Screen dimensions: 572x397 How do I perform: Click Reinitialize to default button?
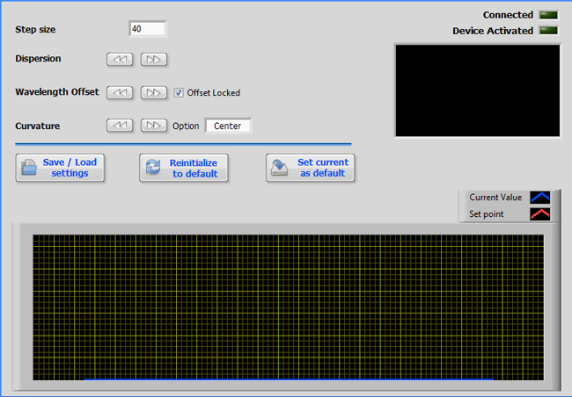coord(184,168)
